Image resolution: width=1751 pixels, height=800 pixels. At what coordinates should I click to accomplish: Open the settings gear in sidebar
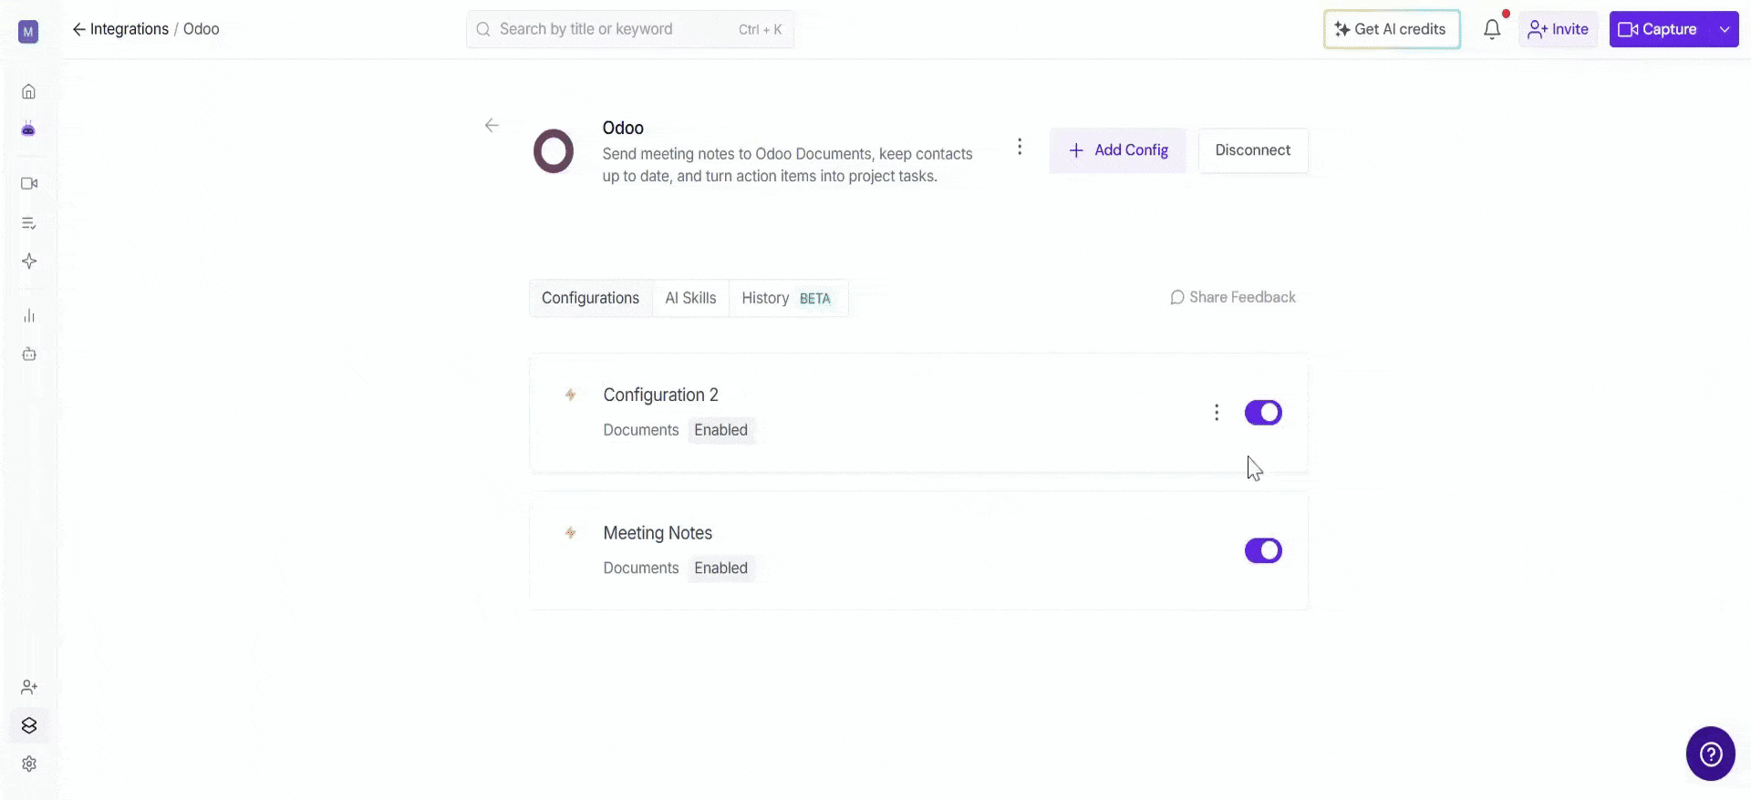[x=29, y=764]
